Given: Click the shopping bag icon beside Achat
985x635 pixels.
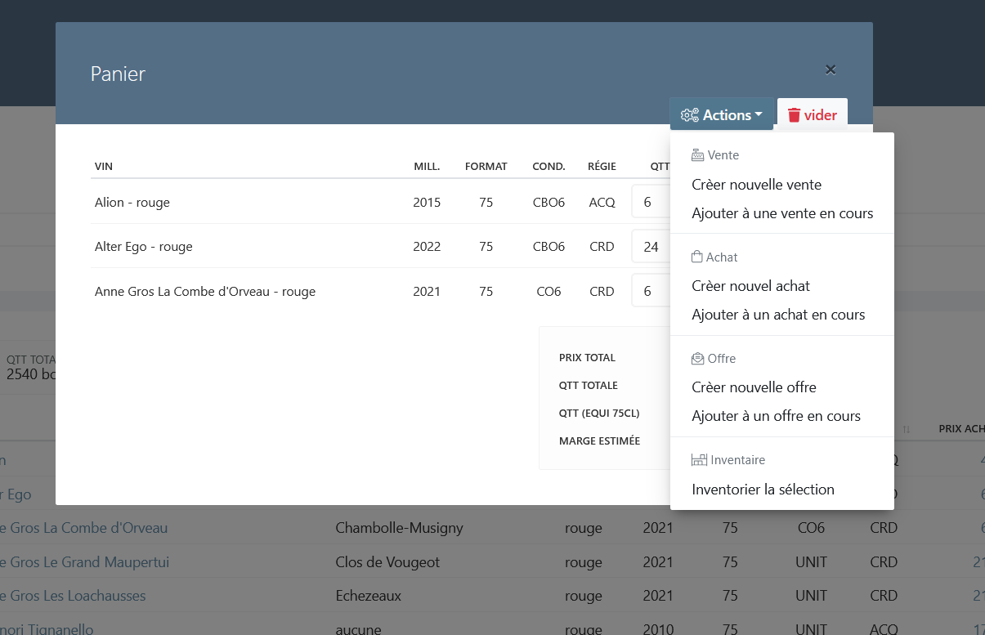Looking at the screenshot, I should pos(697,257).
